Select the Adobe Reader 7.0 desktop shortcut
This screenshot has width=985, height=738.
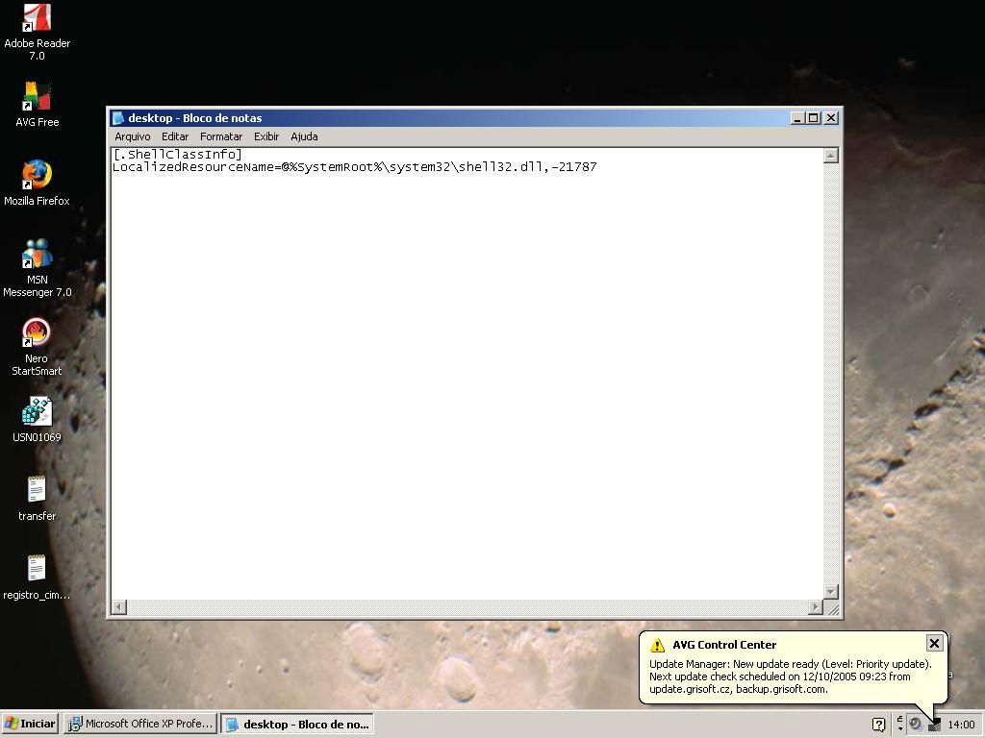[x=38, y=32]
